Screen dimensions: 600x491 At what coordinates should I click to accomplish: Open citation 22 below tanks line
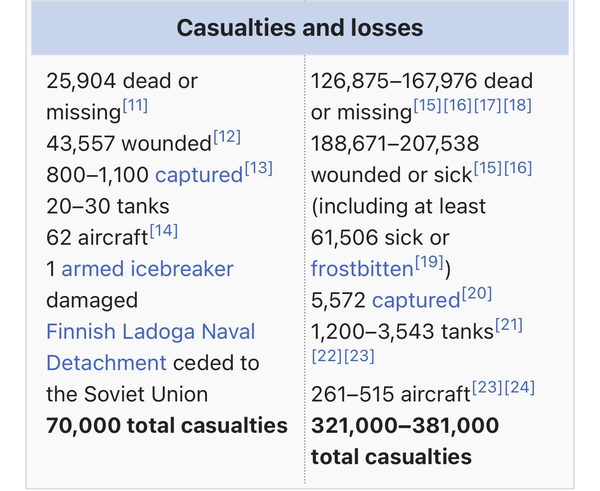click(327, 356)
